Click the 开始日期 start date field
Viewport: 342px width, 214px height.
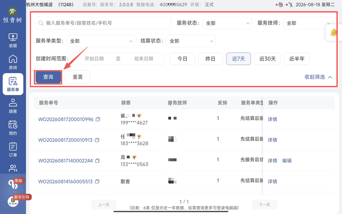(x=94, y=59)
